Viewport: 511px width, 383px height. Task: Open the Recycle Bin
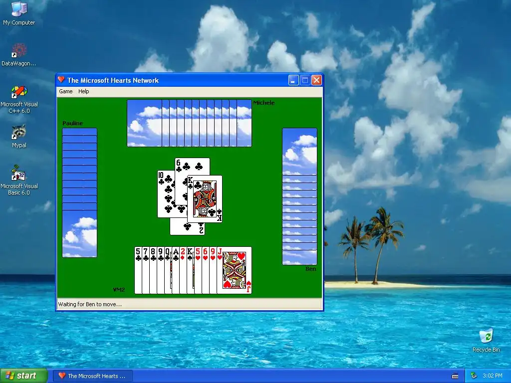pos(486,340)
